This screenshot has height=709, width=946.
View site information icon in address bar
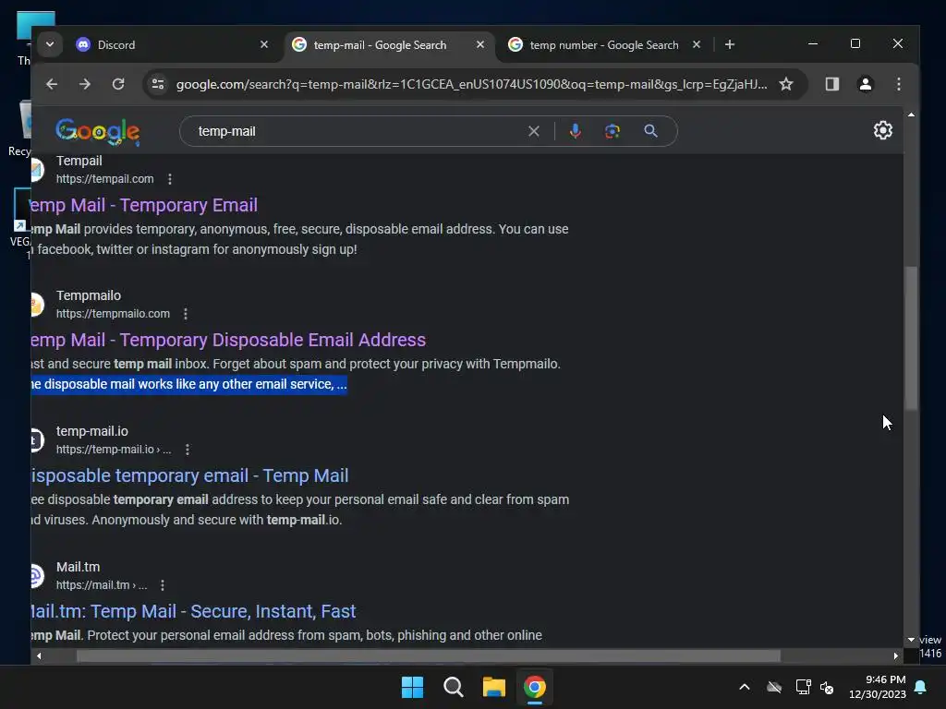pyautogui.click(x=158, y=84)
